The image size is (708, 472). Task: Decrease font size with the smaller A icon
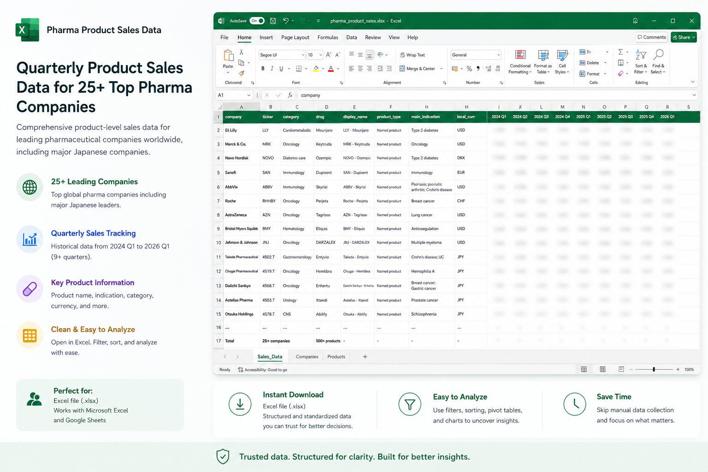click(337, 55)
